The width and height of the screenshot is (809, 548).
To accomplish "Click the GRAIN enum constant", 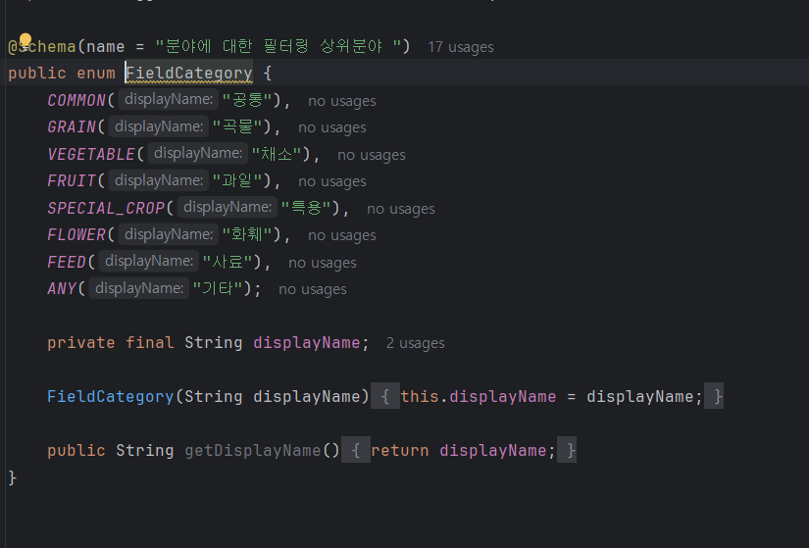I will [x=72, y=126].
